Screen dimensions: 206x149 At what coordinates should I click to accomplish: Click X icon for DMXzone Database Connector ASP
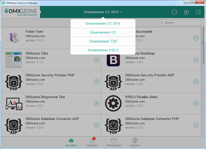point(96,125)
